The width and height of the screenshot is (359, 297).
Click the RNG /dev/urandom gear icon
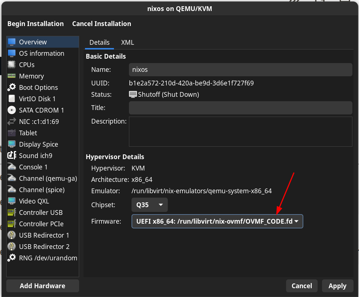click(x=12, y=258)
